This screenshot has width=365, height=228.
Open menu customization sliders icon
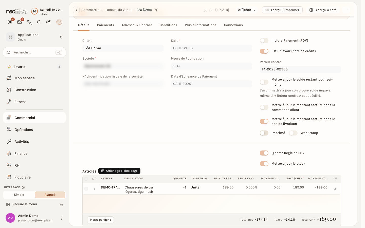[62, 204]
